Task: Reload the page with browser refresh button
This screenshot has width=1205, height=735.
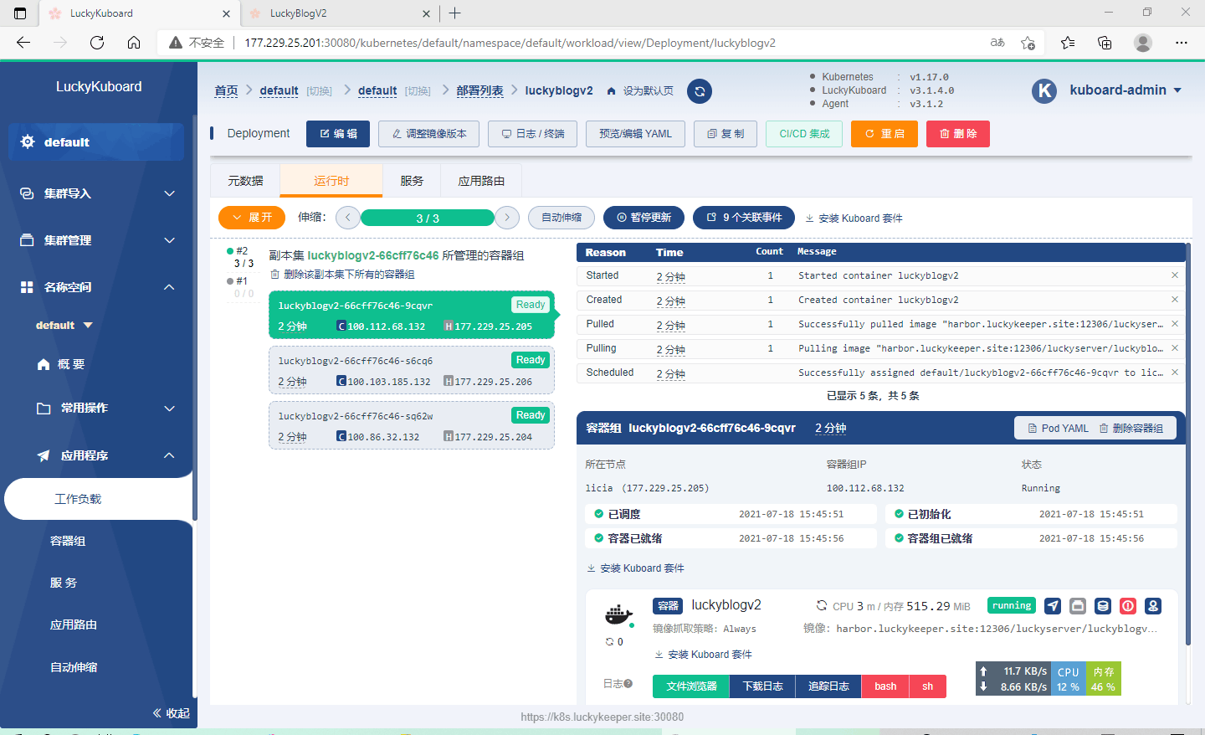Action: coord(97,43)
